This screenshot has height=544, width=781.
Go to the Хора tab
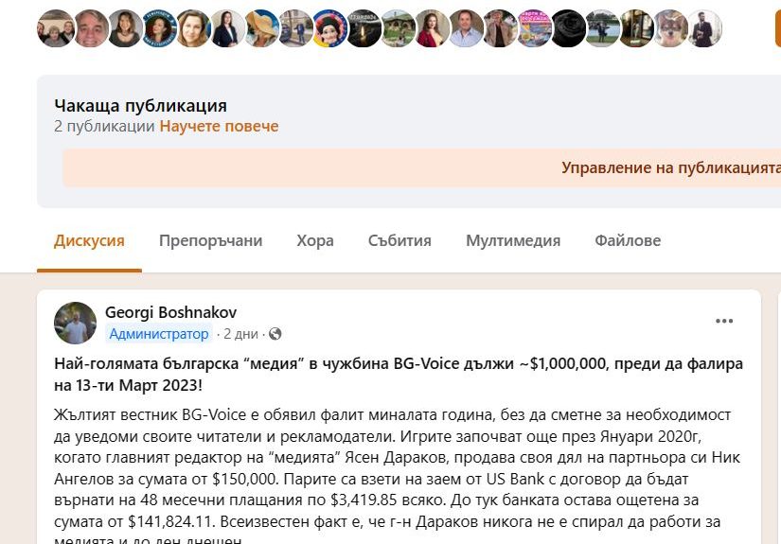(315, 240)
